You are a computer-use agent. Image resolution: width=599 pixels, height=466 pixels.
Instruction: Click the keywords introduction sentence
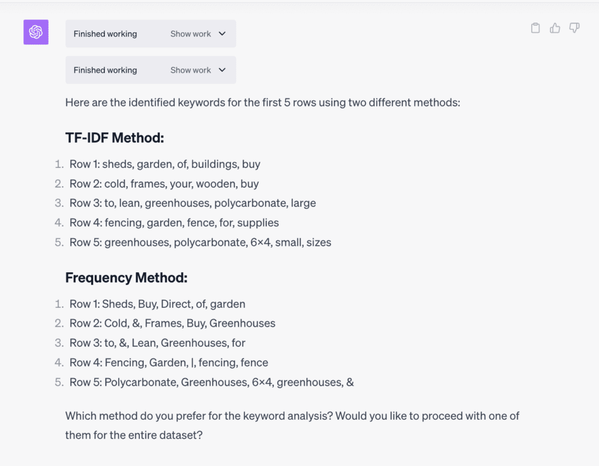[263, 102]
